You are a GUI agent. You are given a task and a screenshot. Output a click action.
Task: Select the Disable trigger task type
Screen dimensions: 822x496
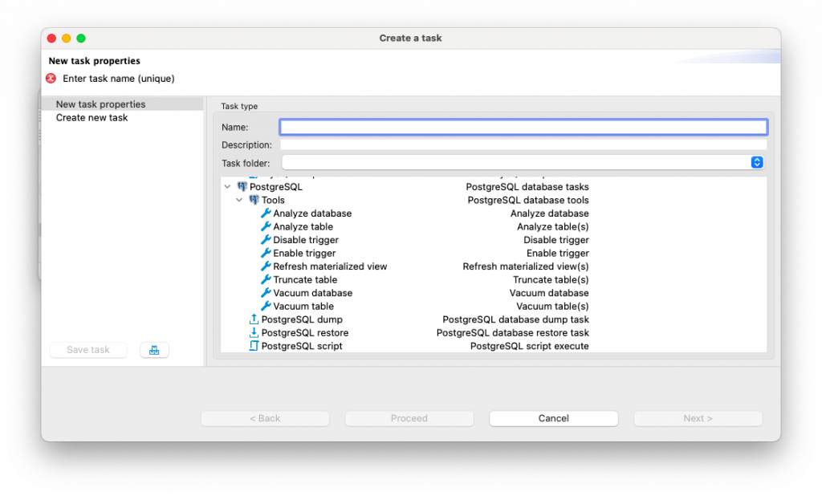click(x=306, y=240)
